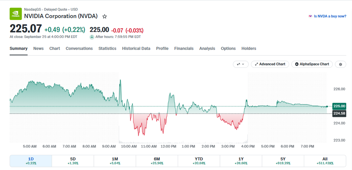View the Statistics tab
This screenshot has height=170, width=352.
pyautogui.click(x=107, y=49)
